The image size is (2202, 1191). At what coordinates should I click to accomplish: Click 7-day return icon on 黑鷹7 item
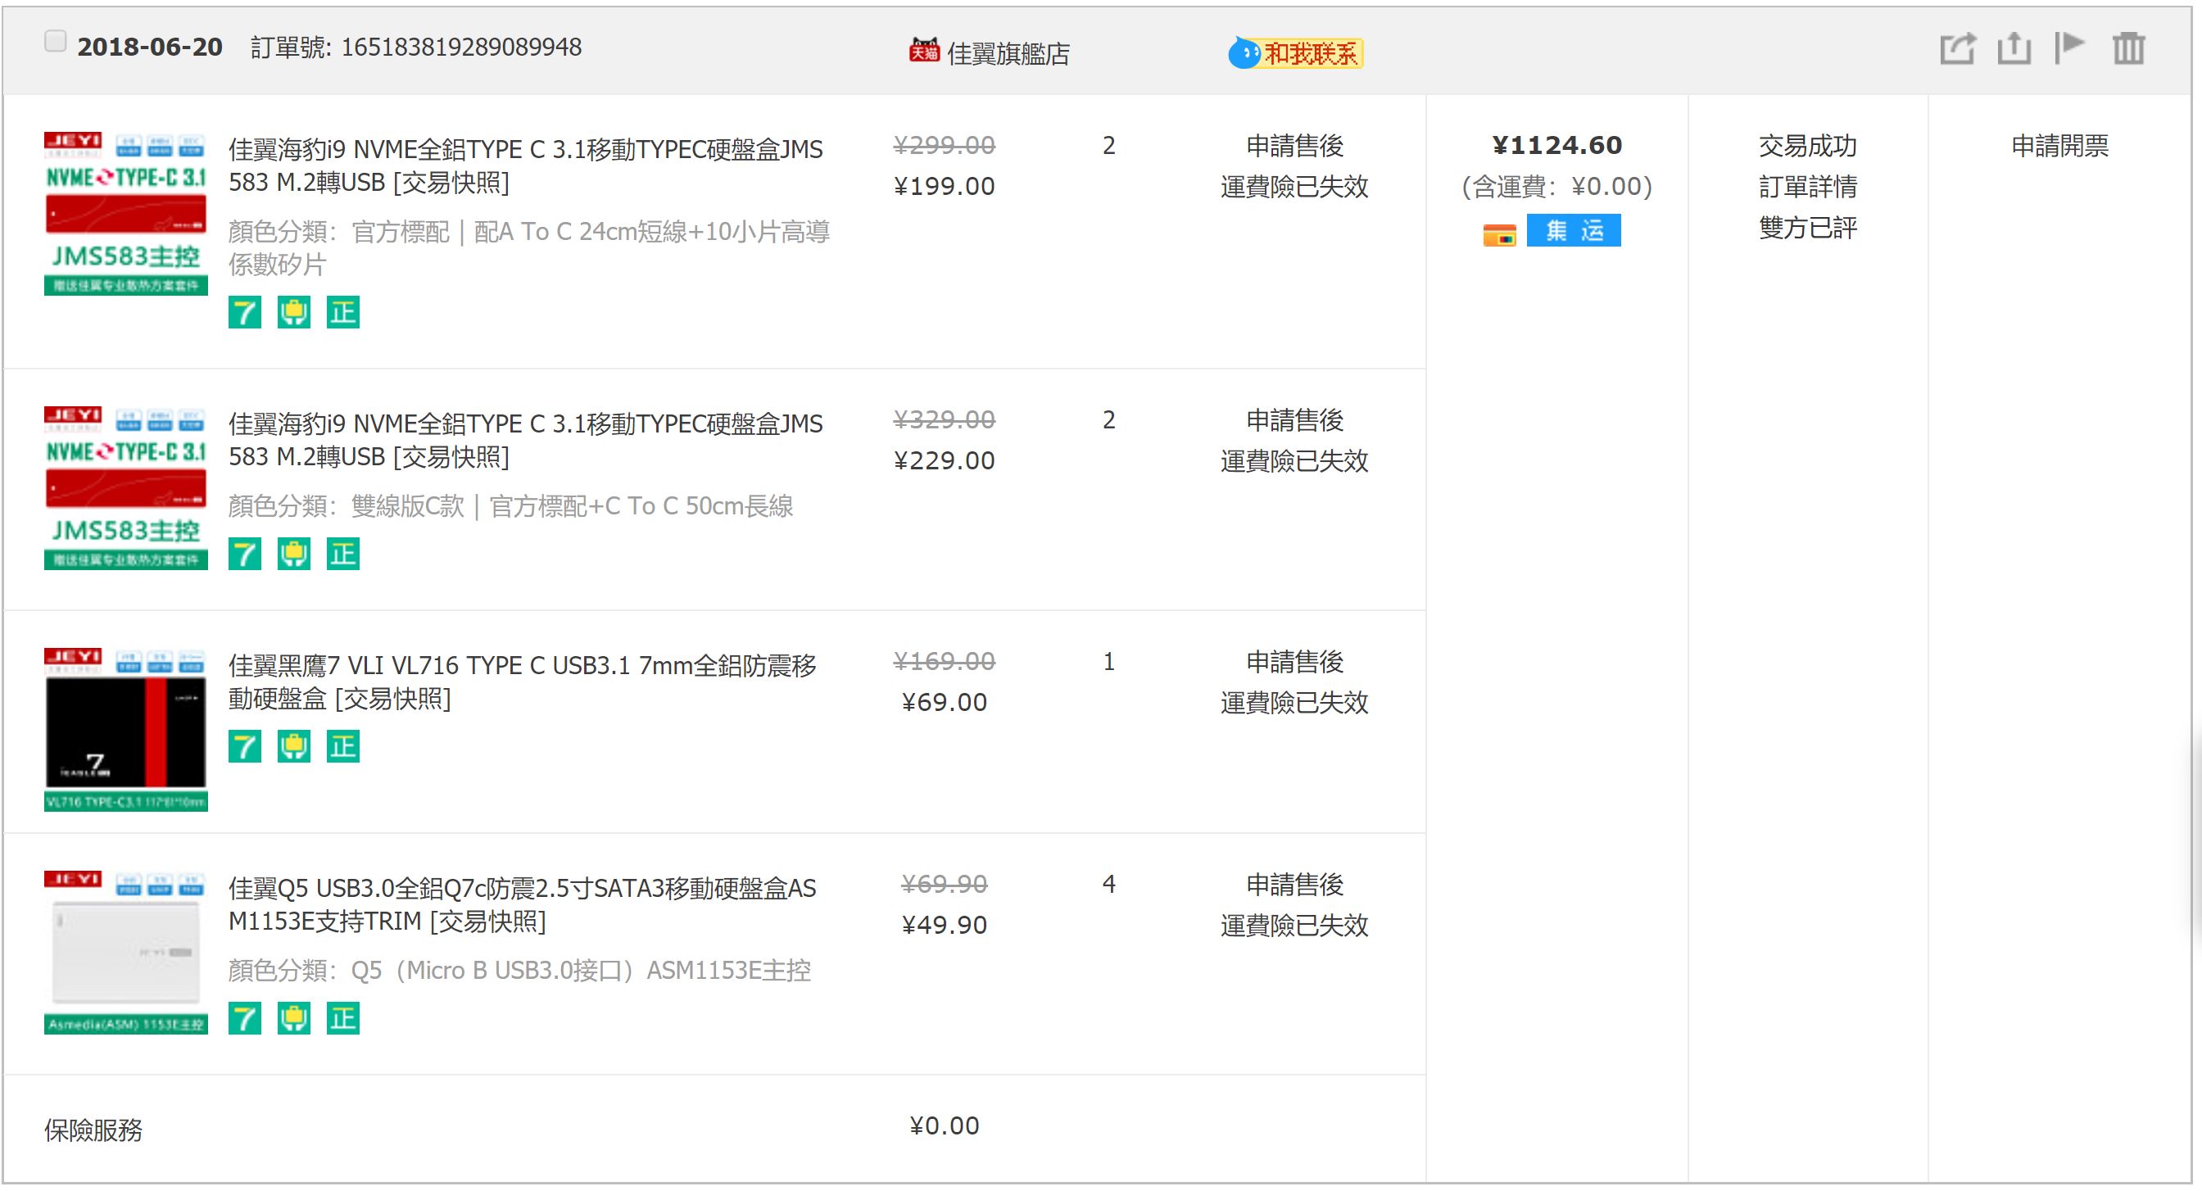[x=244, y=746]
